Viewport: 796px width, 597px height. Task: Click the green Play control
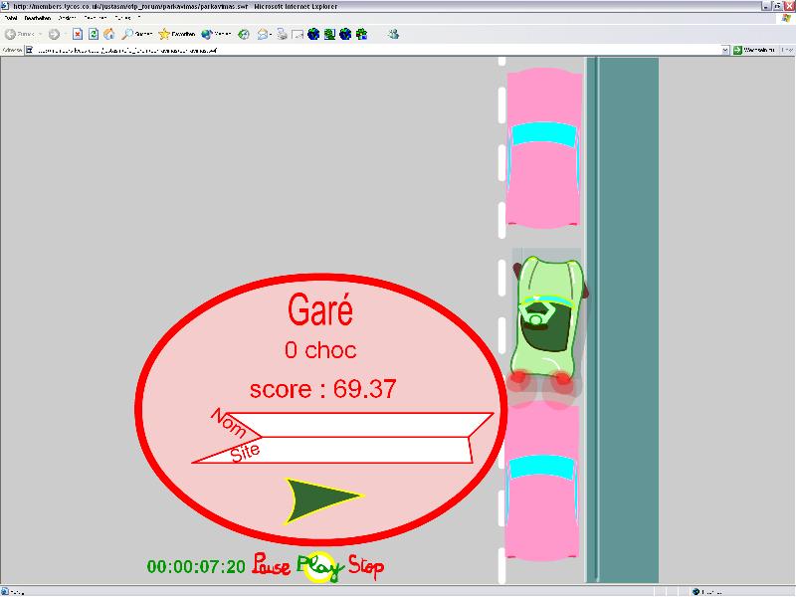[319, 567]
